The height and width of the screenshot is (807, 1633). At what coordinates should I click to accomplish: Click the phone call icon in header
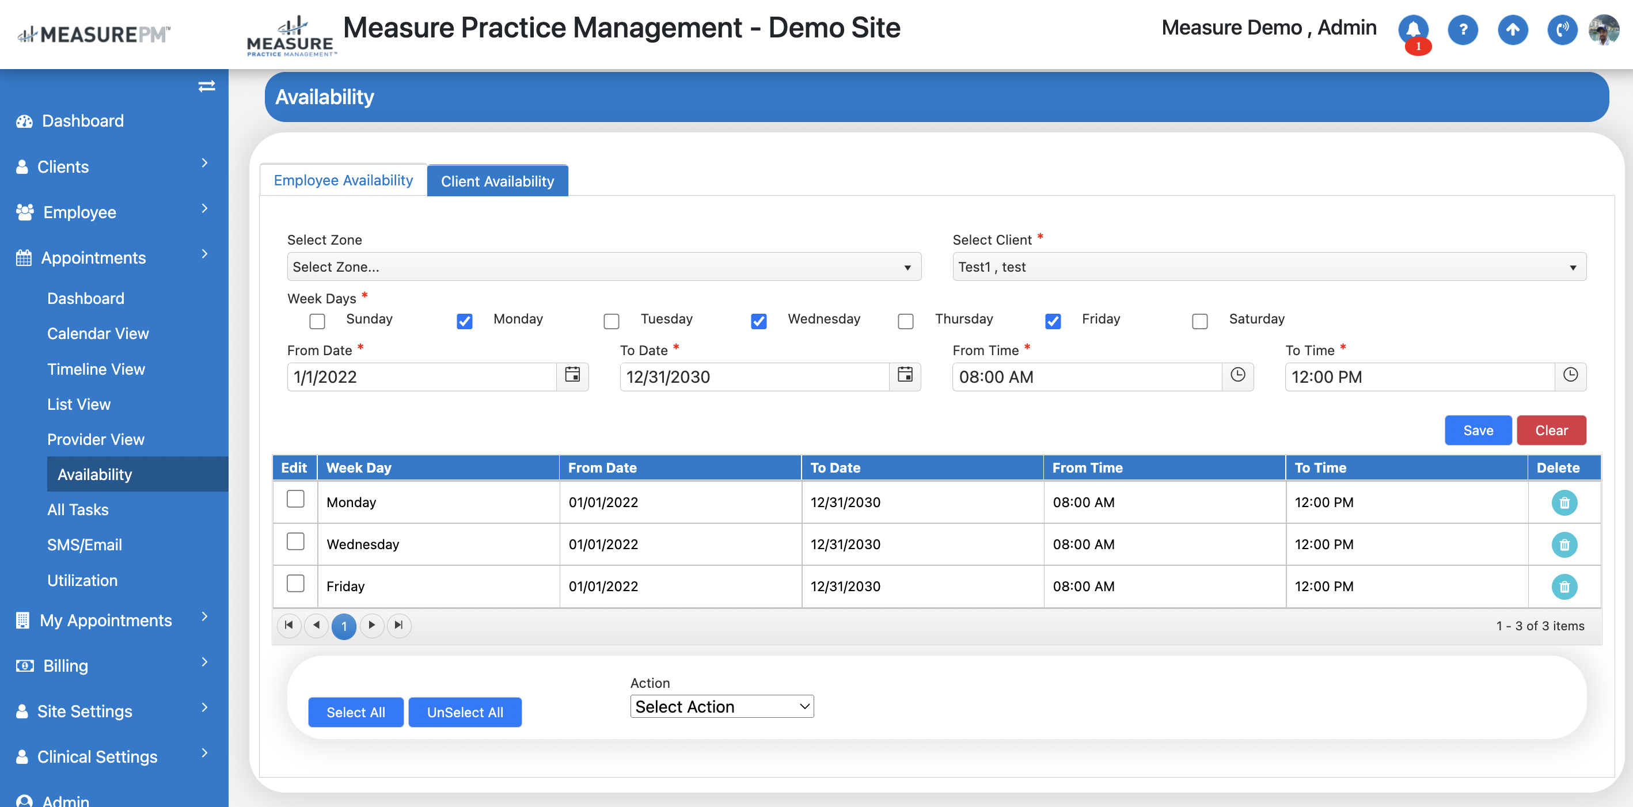pyautogui.click(x=1562, y=29)
